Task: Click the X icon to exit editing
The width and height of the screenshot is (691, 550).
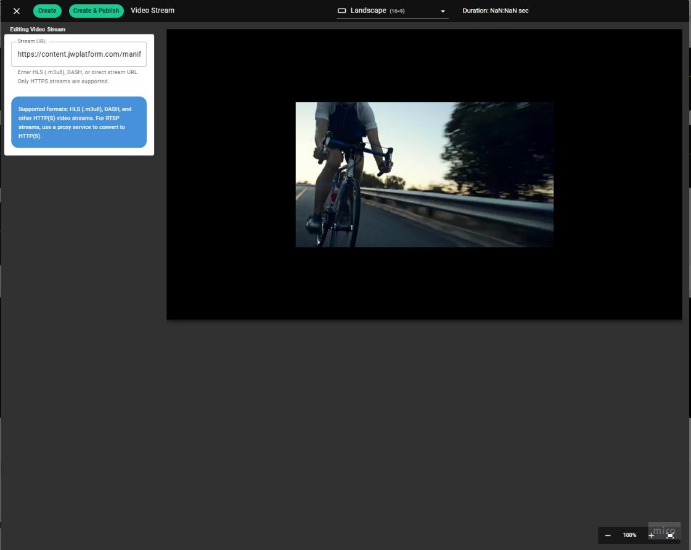Action: [16, 10]
